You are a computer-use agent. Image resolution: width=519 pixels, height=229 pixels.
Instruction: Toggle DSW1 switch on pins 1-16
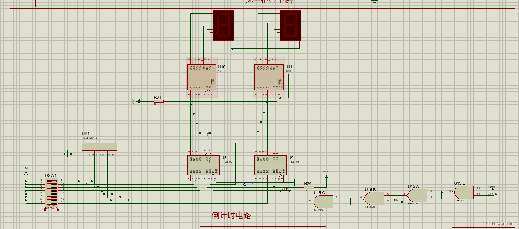point(51,204)
